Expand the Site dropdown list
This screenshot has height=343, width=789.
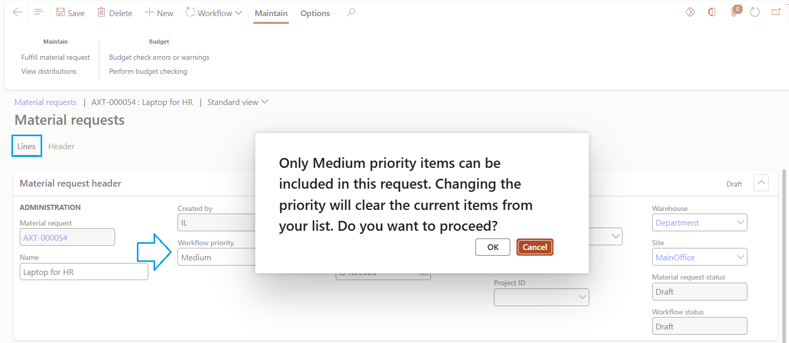click(x=741, y=257)
